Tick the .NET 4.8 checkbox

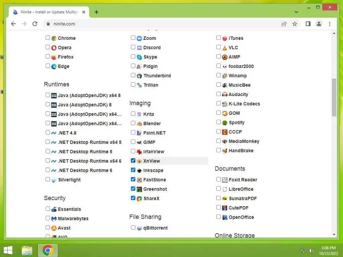pos(48,133)
